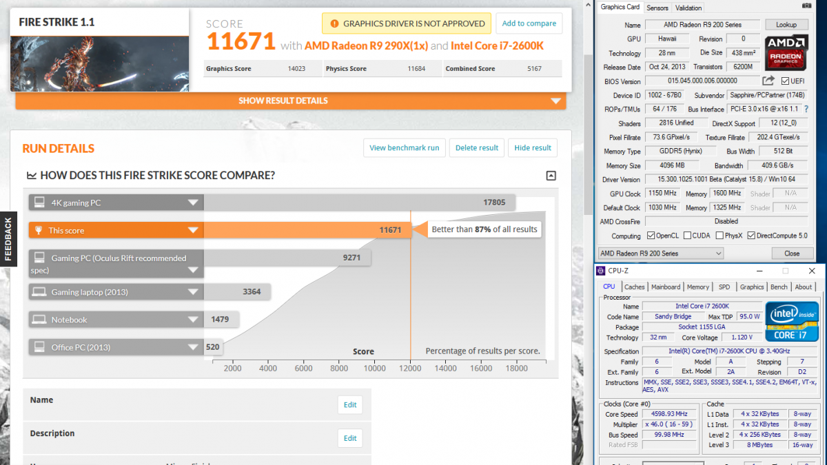
Task: Click the orange This score bar showing 11671
Action: pyautogui.click(x=307, y=230)
